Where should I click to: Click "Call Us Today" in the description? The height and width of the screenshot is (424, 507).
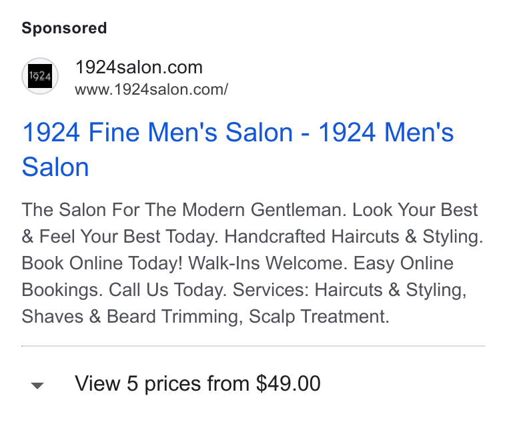click(167, 289)
